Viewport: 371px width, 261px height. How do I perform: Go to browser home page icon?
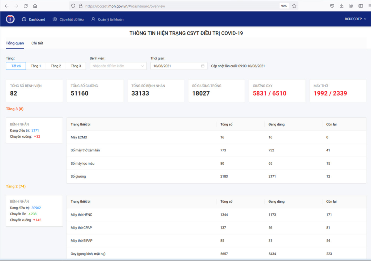pyautogui.click(x=35, y=6)
